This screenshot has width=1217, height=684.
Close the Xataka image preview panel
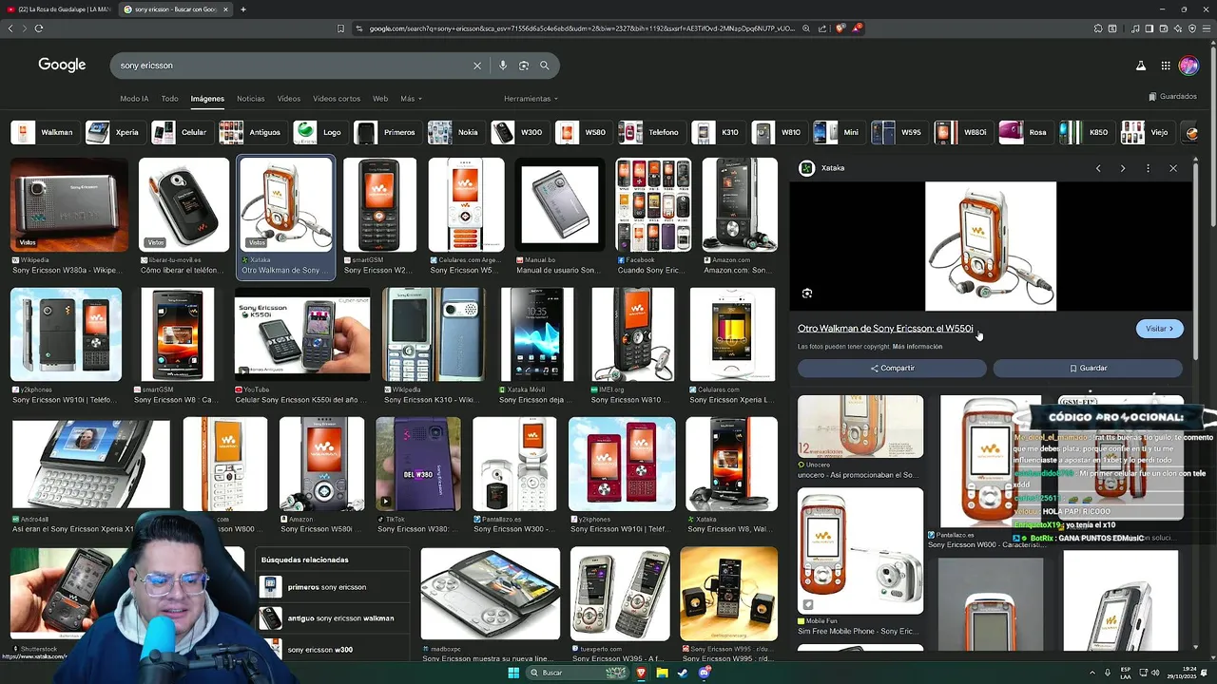tap(1173, 168)
